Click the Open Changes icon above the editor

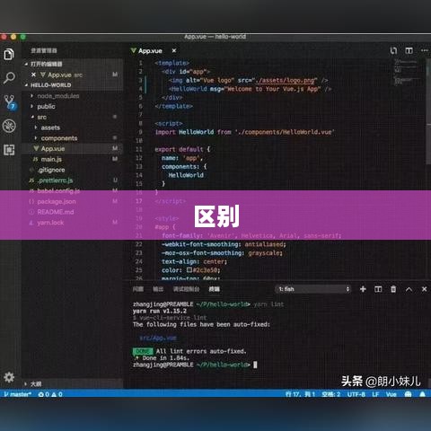(x=393, y=51)
